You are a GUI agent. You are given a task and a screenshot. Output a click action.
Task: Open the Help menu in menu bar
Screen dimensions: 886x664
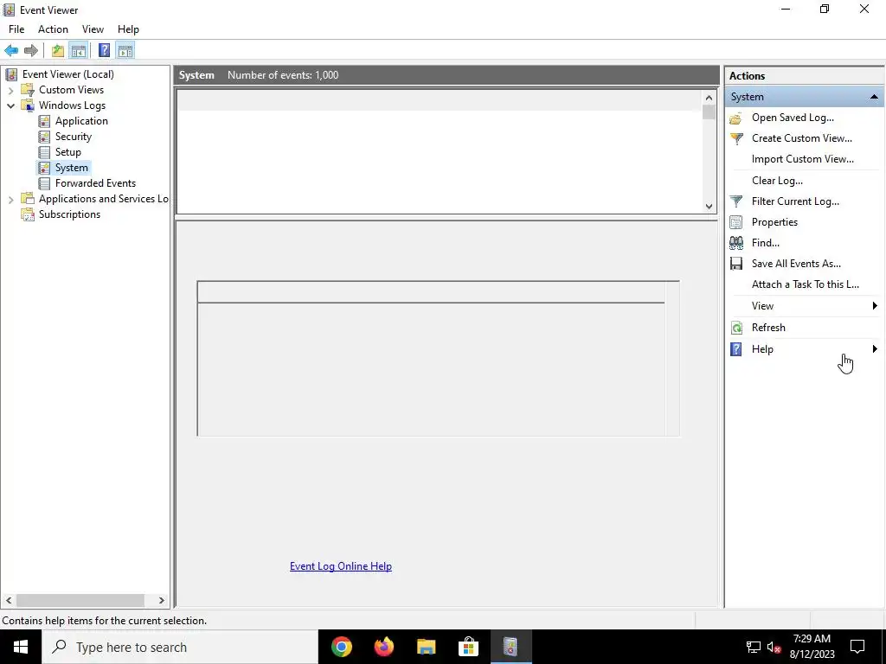click(128, 29)
